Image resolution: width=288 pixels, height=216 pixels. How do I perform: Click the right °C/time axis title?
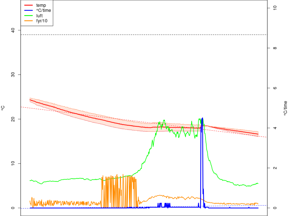coord(285,108)
